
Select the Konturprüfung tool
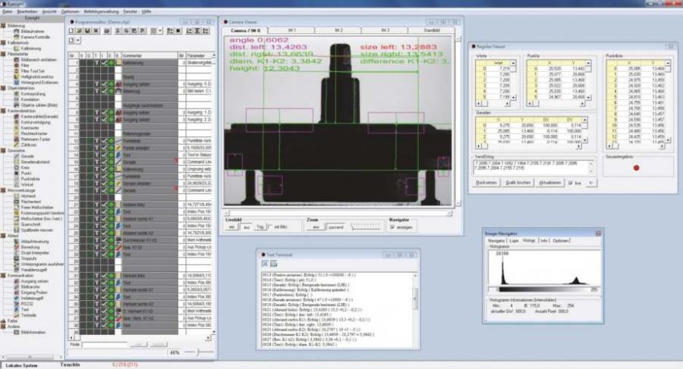click(x=32, y=92)
